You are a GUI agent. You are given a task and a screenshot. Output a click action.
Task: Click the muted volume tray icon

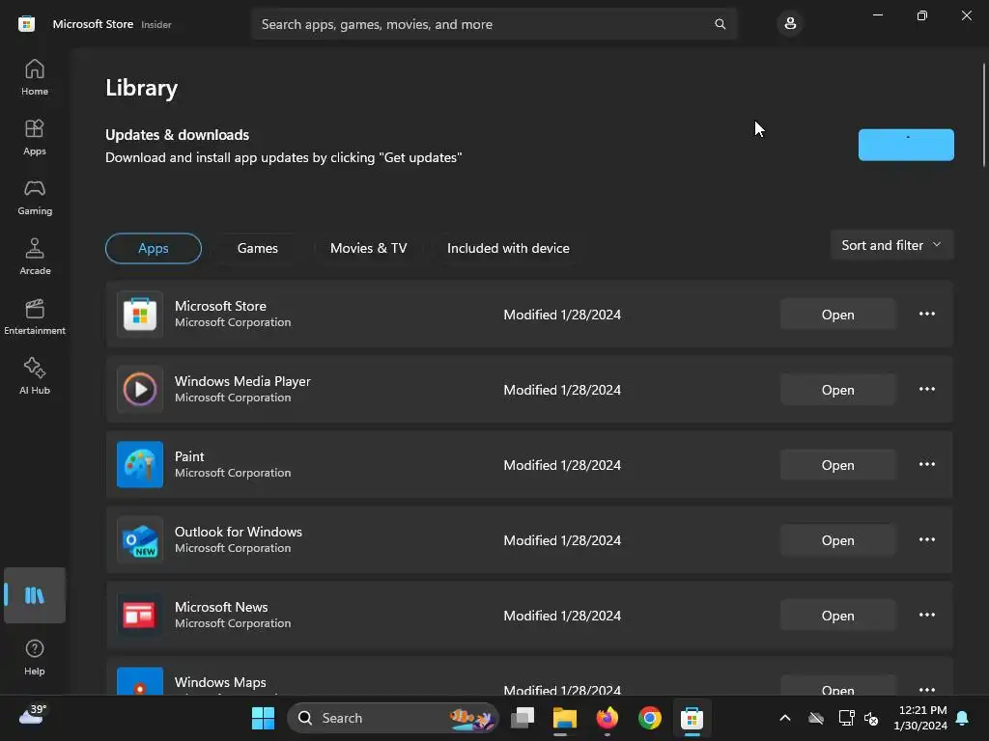pyautogui.click(x=871, y=718)
